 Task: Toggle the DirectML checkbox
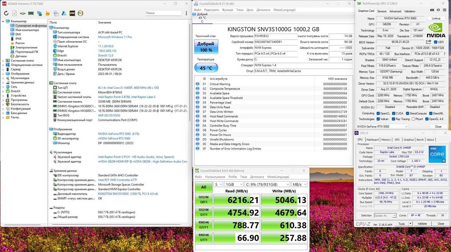pos(431,113)
